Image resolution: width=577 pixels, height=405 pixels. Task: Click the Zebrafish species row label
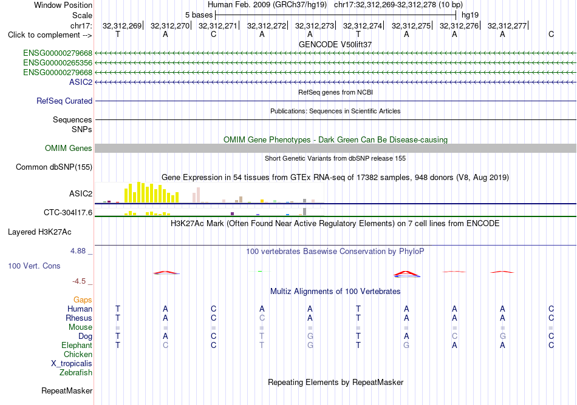click(x=76, y=373)
